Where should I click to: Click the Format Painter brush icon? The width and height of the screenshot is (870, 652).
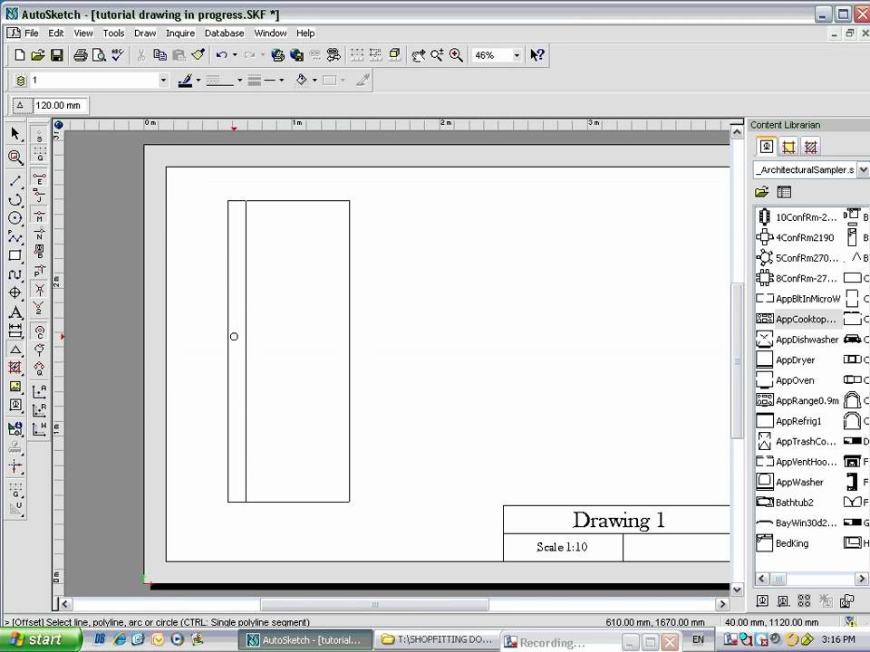197,54
